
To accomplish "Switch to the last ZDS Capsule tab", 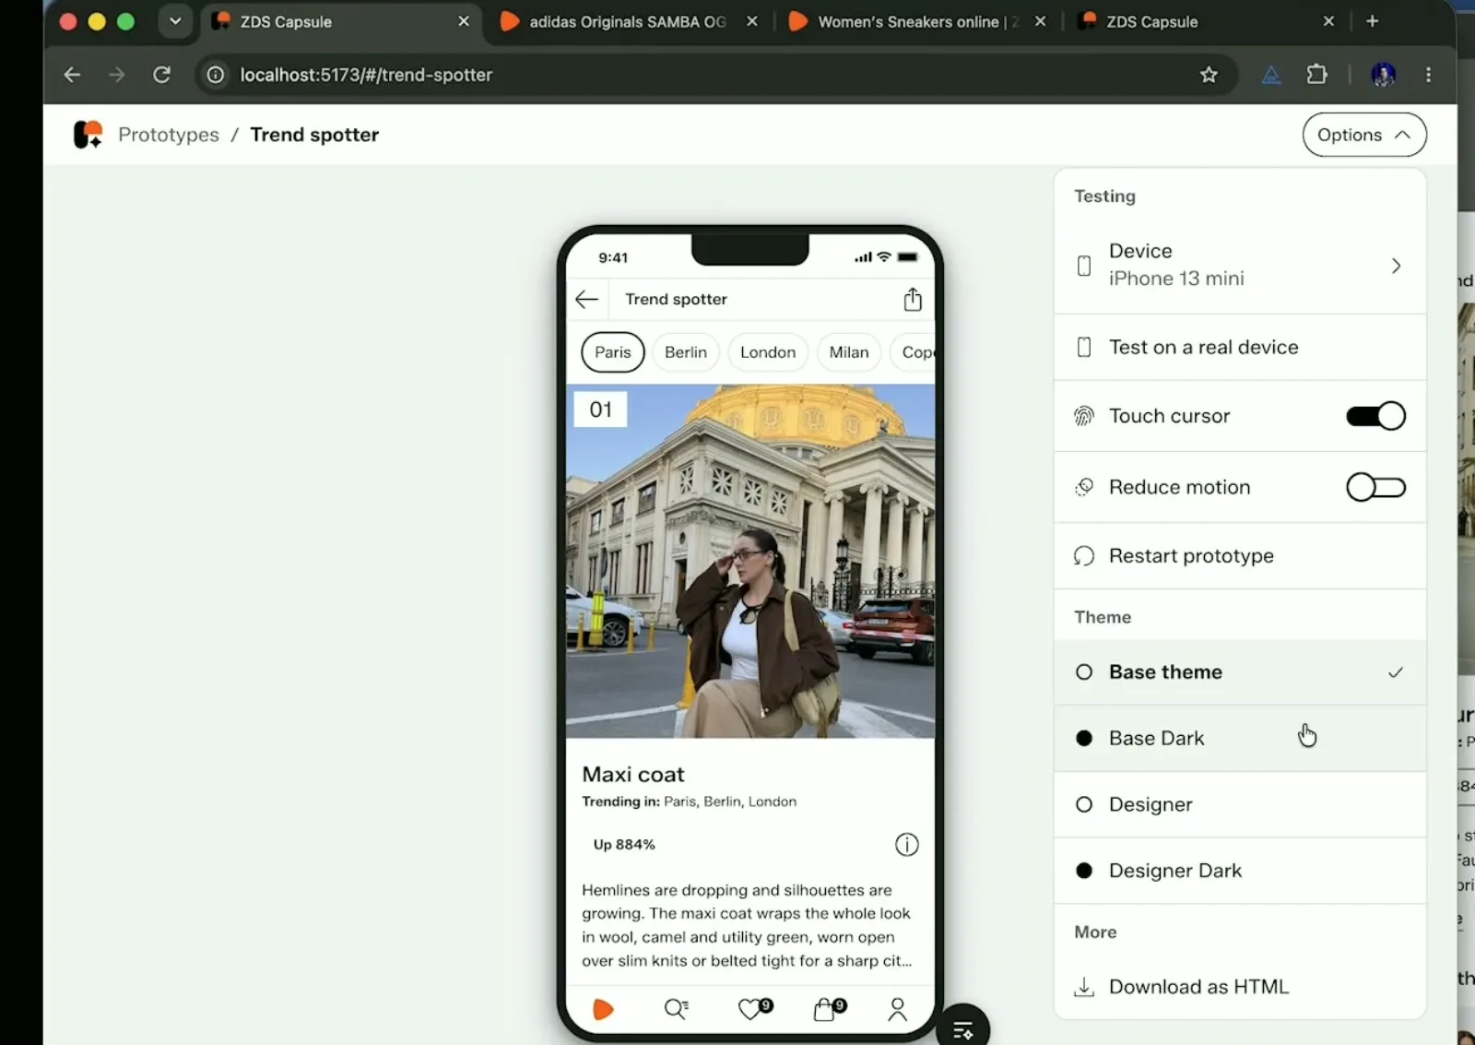I will (x=1208, y=21).
